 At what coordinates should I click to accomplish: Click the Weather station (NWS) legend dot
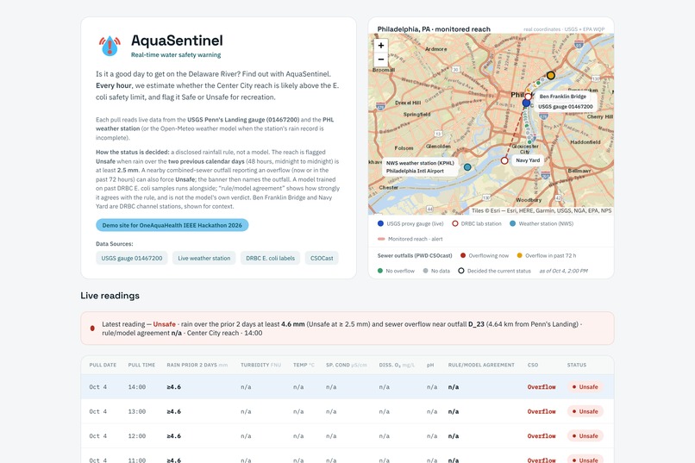tap(512, 224)
